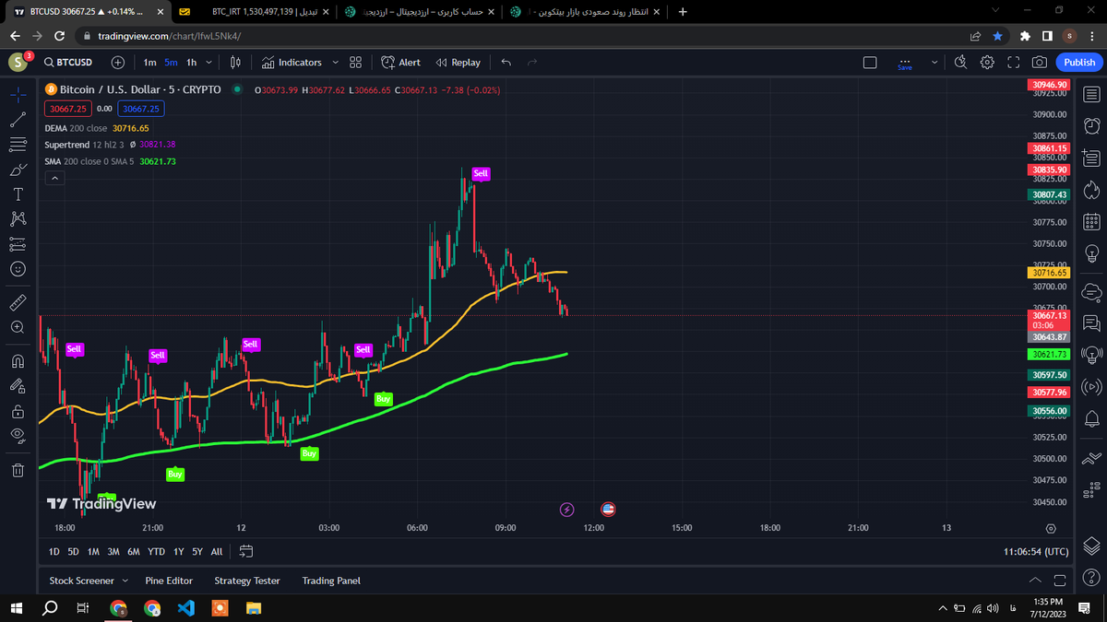
Task: Toggle lock all drawing tools
Action: 18,411
